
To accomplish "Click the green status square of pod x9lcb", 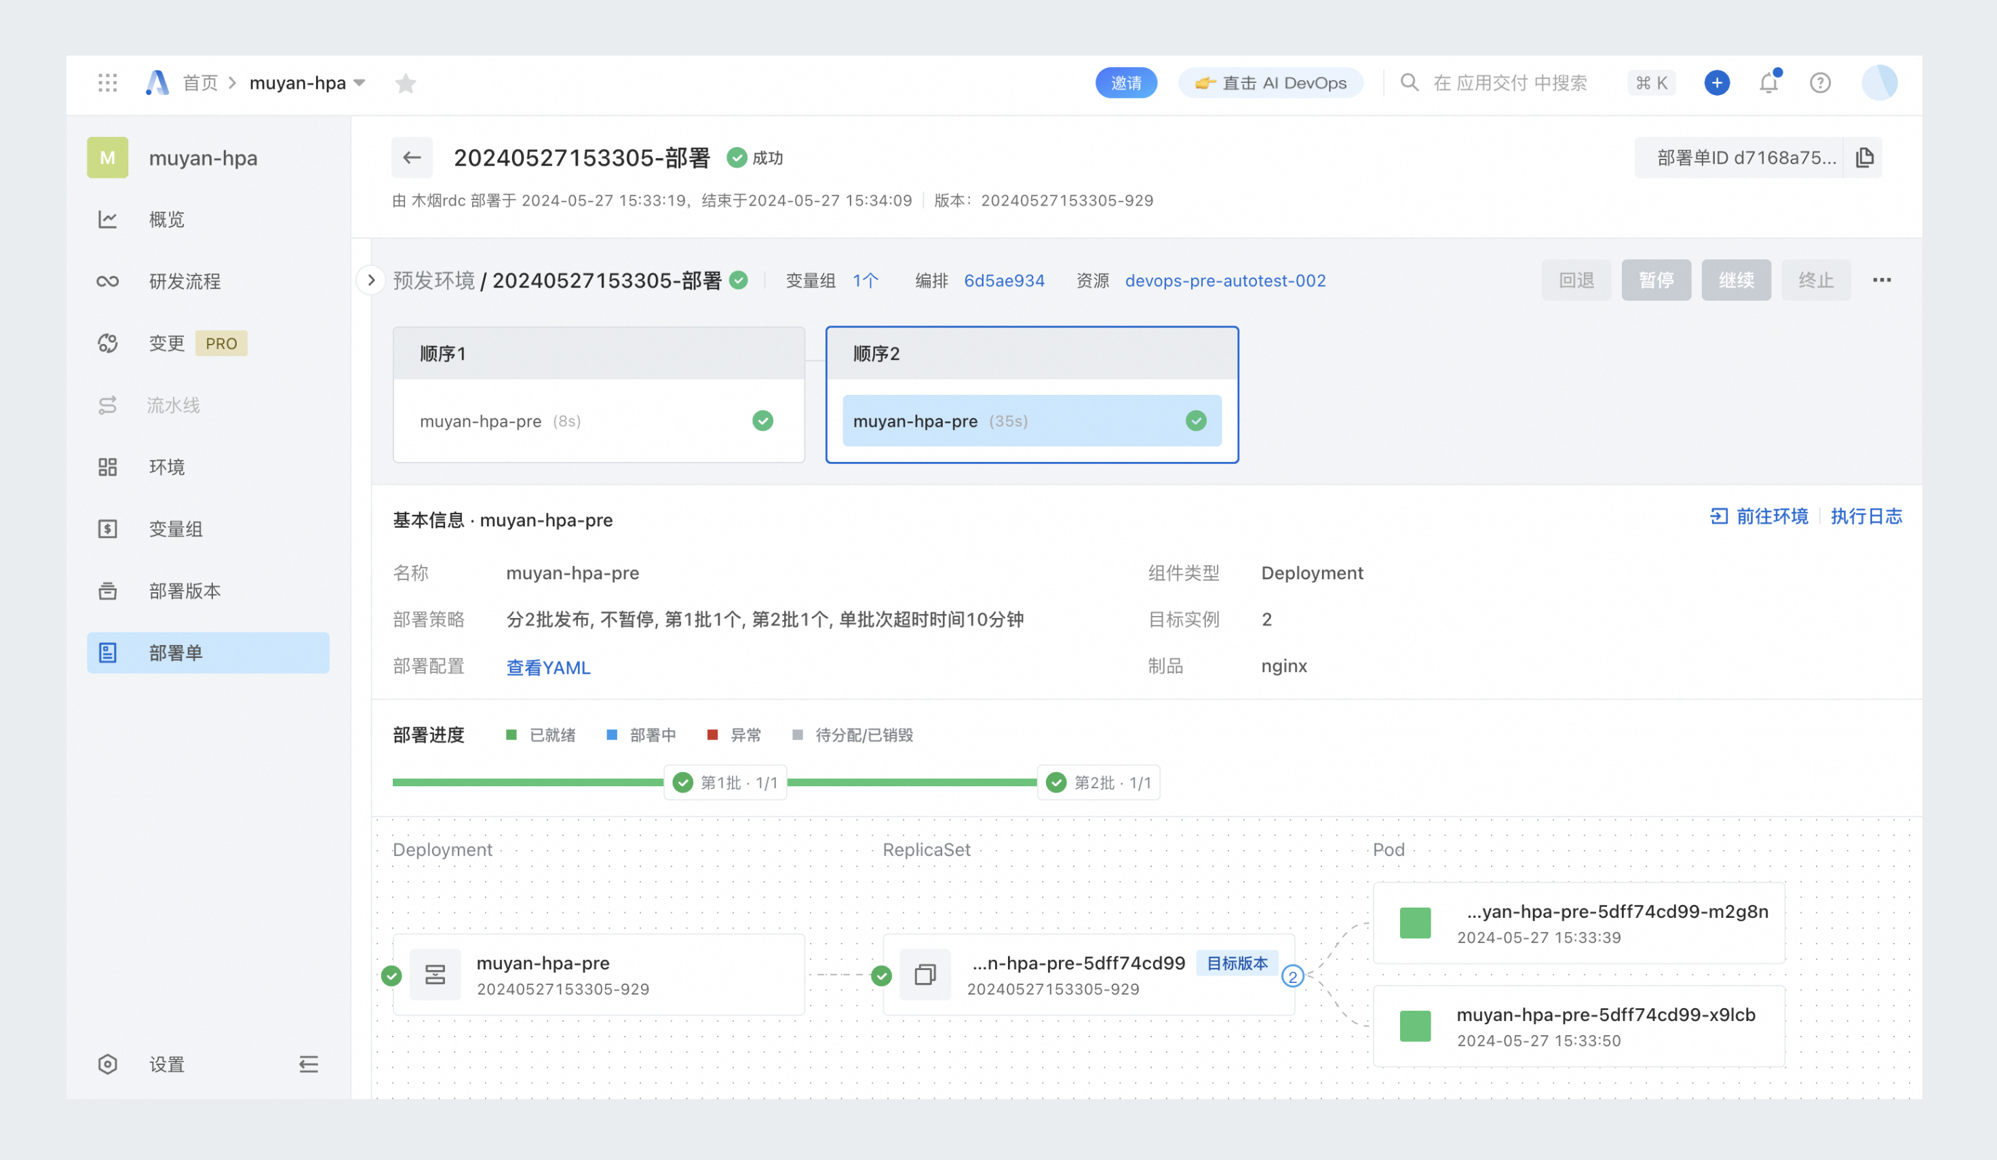I will pos(1414,1026).
